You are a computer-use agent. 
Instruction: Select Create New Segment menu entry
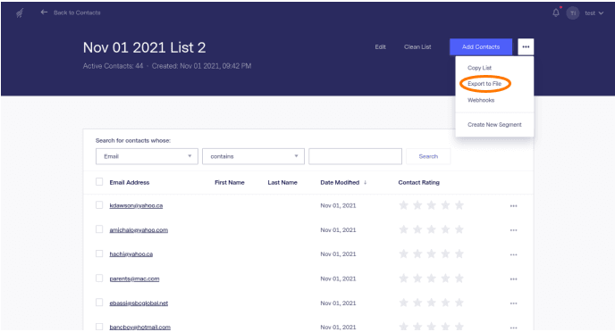(494, 125)
